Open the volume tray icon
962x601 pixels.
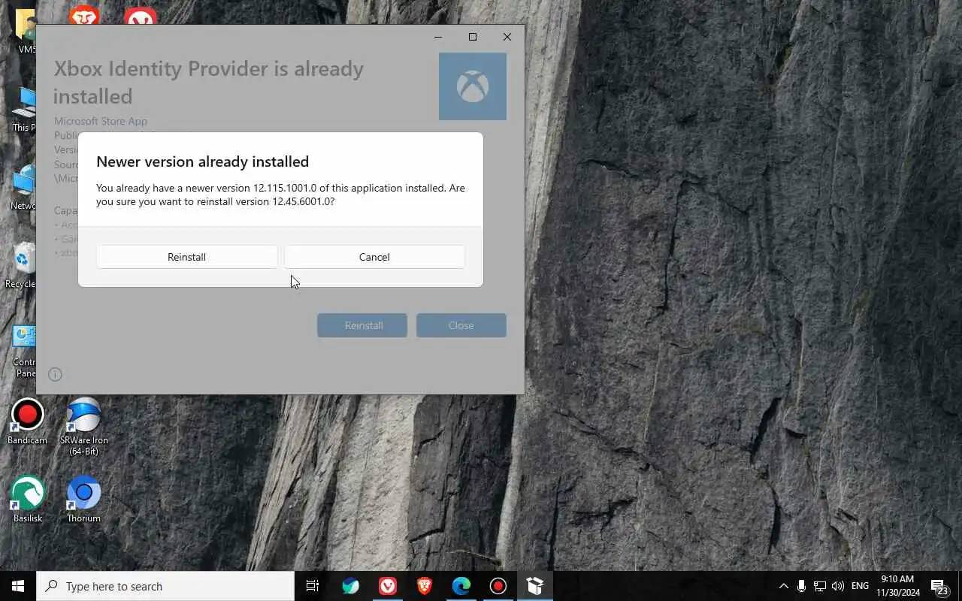[838, 586]
